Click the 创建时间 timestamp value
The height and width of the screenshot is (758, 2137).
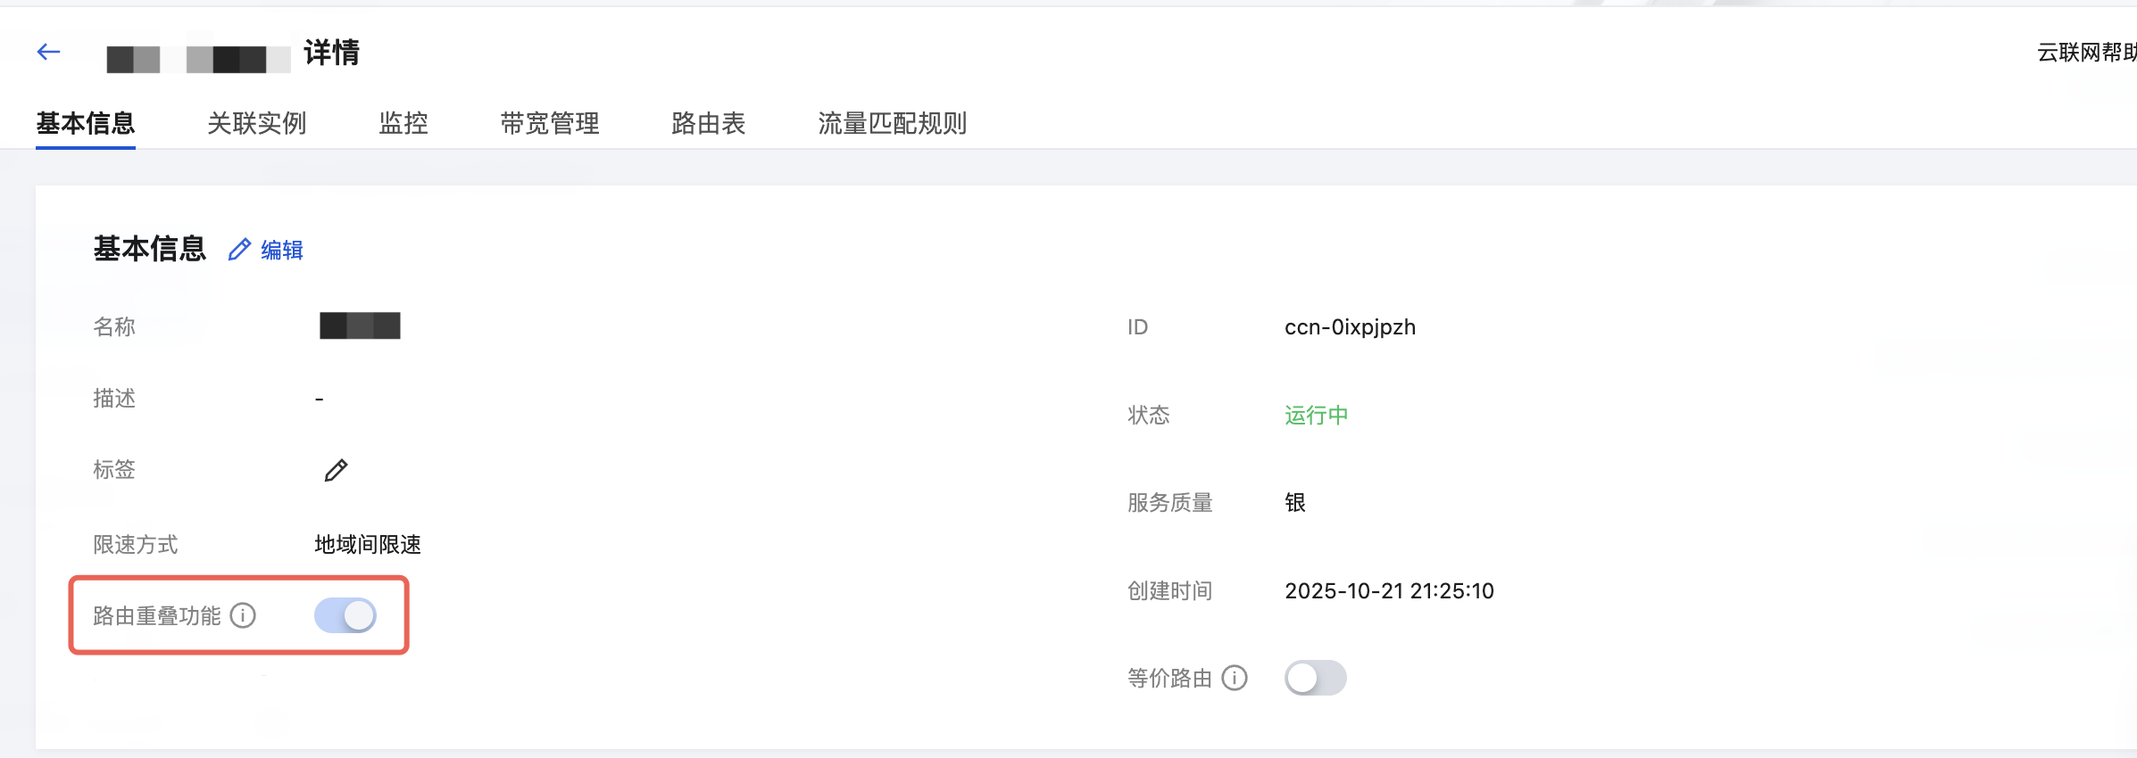pos(1389,591)
